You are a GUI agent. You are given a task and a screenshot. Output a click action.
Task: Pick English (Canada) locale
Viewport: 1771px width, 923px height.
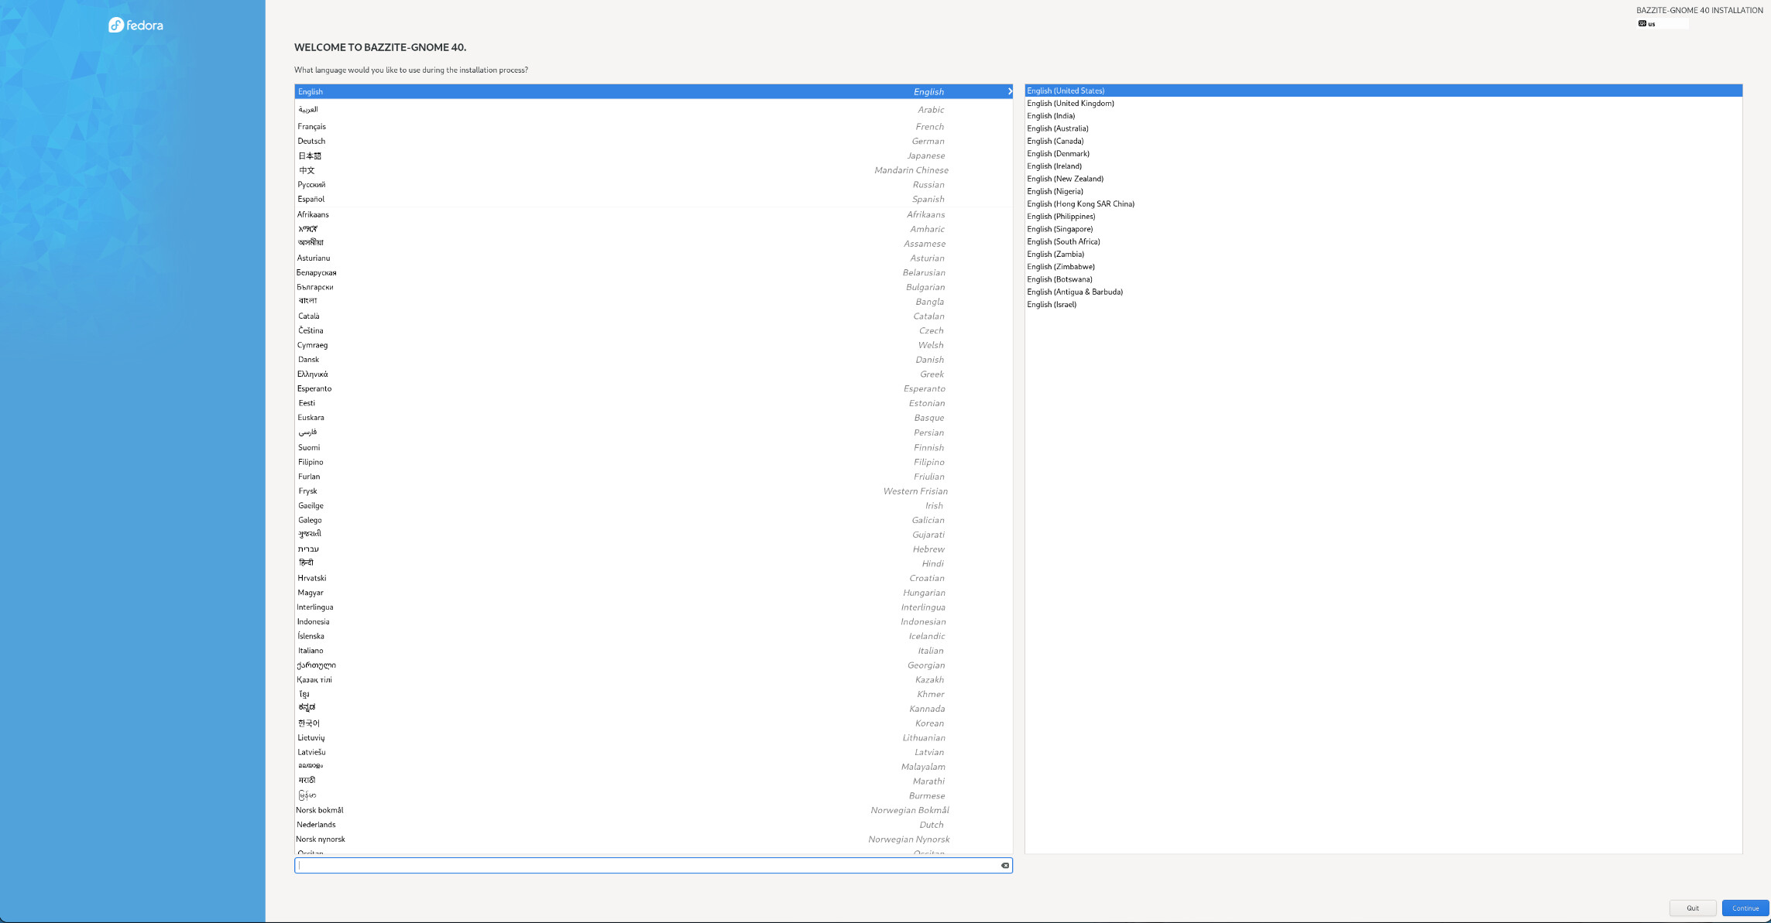point(1383,141)
